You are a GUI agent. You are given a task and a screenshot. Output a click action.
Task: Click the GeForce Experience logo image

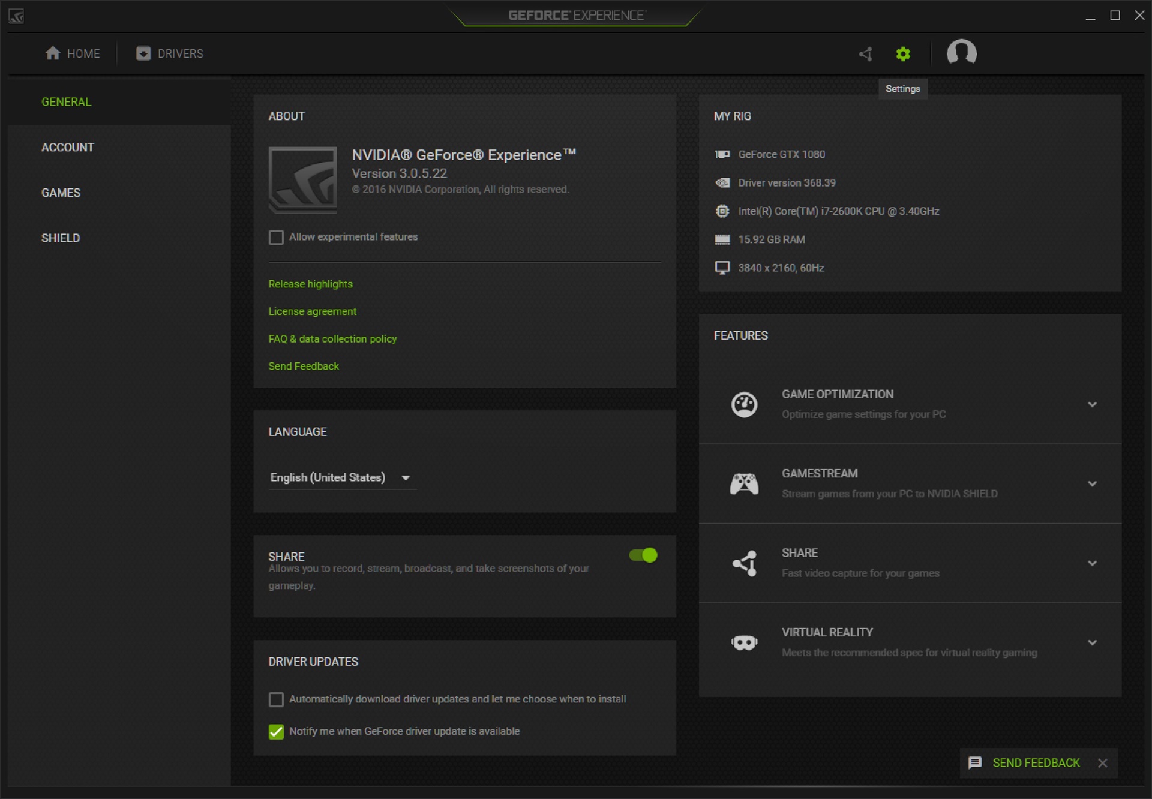[x=302, y=180]
